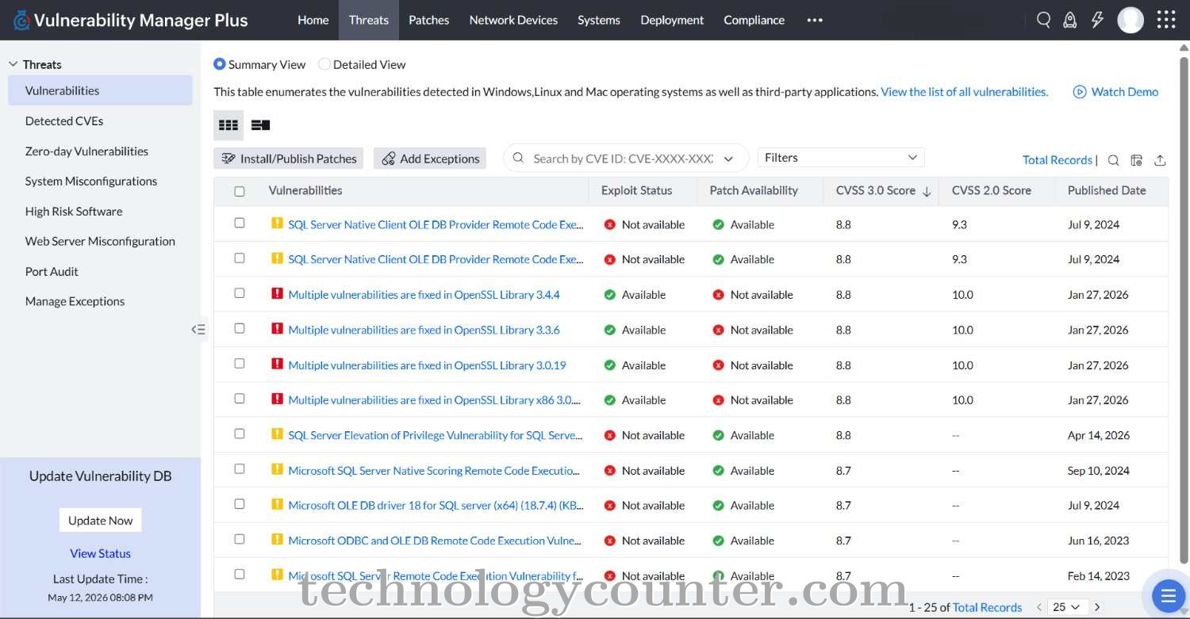Select Web Server Misconfiguration in the sidebar
The image size is (1190, 619).
[x=100, y=241]
